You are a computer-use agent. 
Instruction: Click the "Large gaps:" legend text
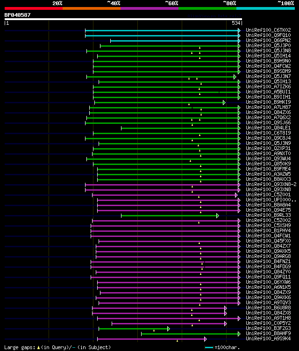pyautogui.click(x=20, y=347)
